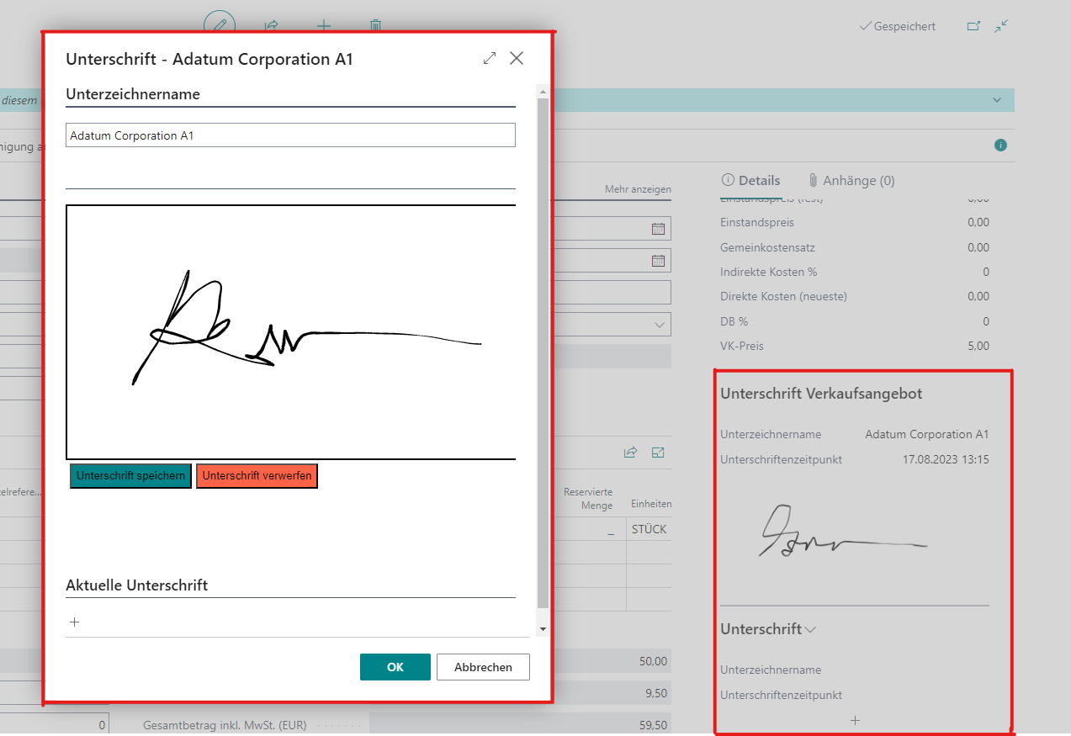Open the page in a new window via pop-out icon
This screenshot has width=1071, height=736.
click(x=973, y=26)
